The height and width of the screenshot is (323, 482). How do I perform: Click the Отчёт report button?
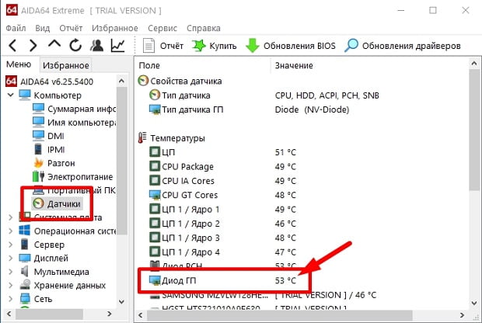pyautogui.click(x=163, y=46)
